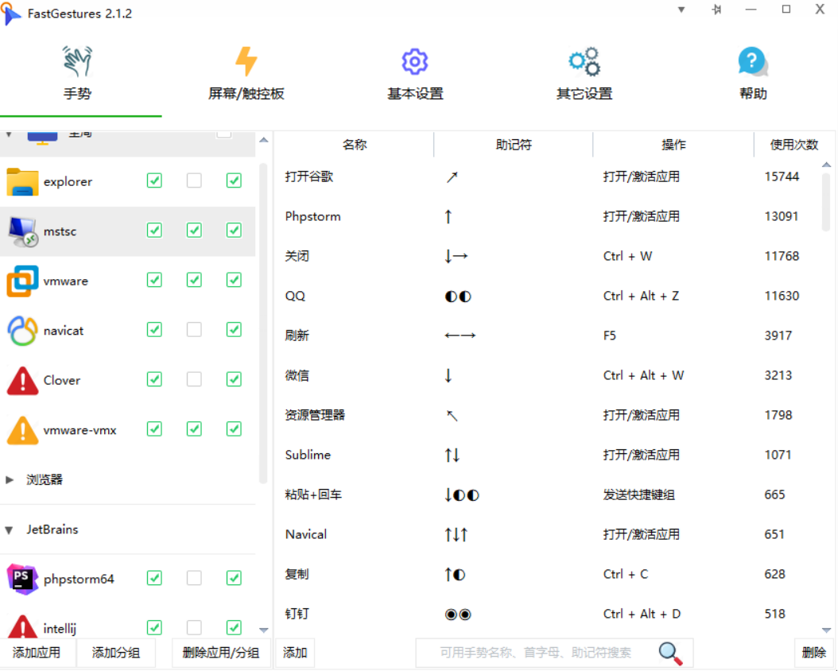Click the 复制 gesture symbol
This screenshot has width=838, height=671.
(x=455, y=574)
